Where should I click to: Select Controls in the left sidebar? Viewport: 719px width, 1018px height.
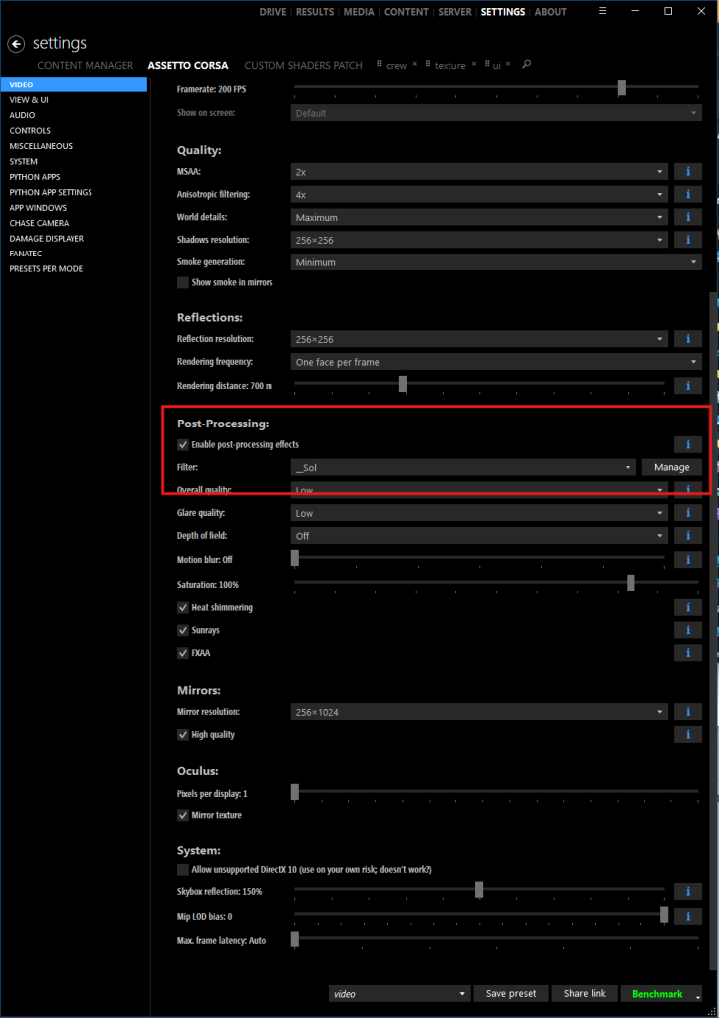[30, 131]
